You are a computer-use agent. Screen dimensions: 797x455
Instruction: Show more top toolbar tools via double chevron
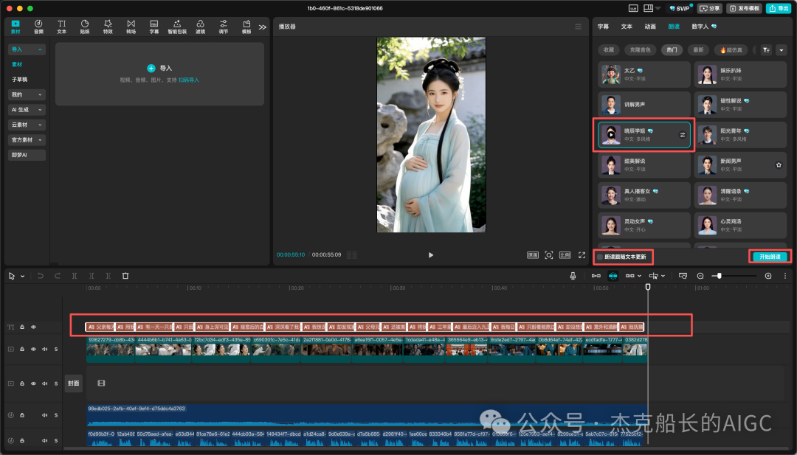click(x=262, y=27)
